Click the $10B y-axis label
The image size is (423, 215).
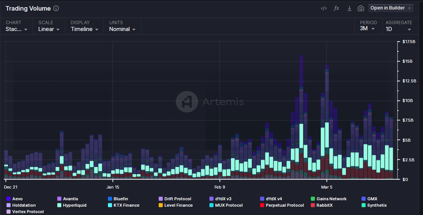(407, 101)
